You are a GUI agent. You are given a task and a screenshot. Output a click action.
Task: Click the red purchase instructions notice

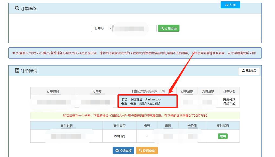135,116
